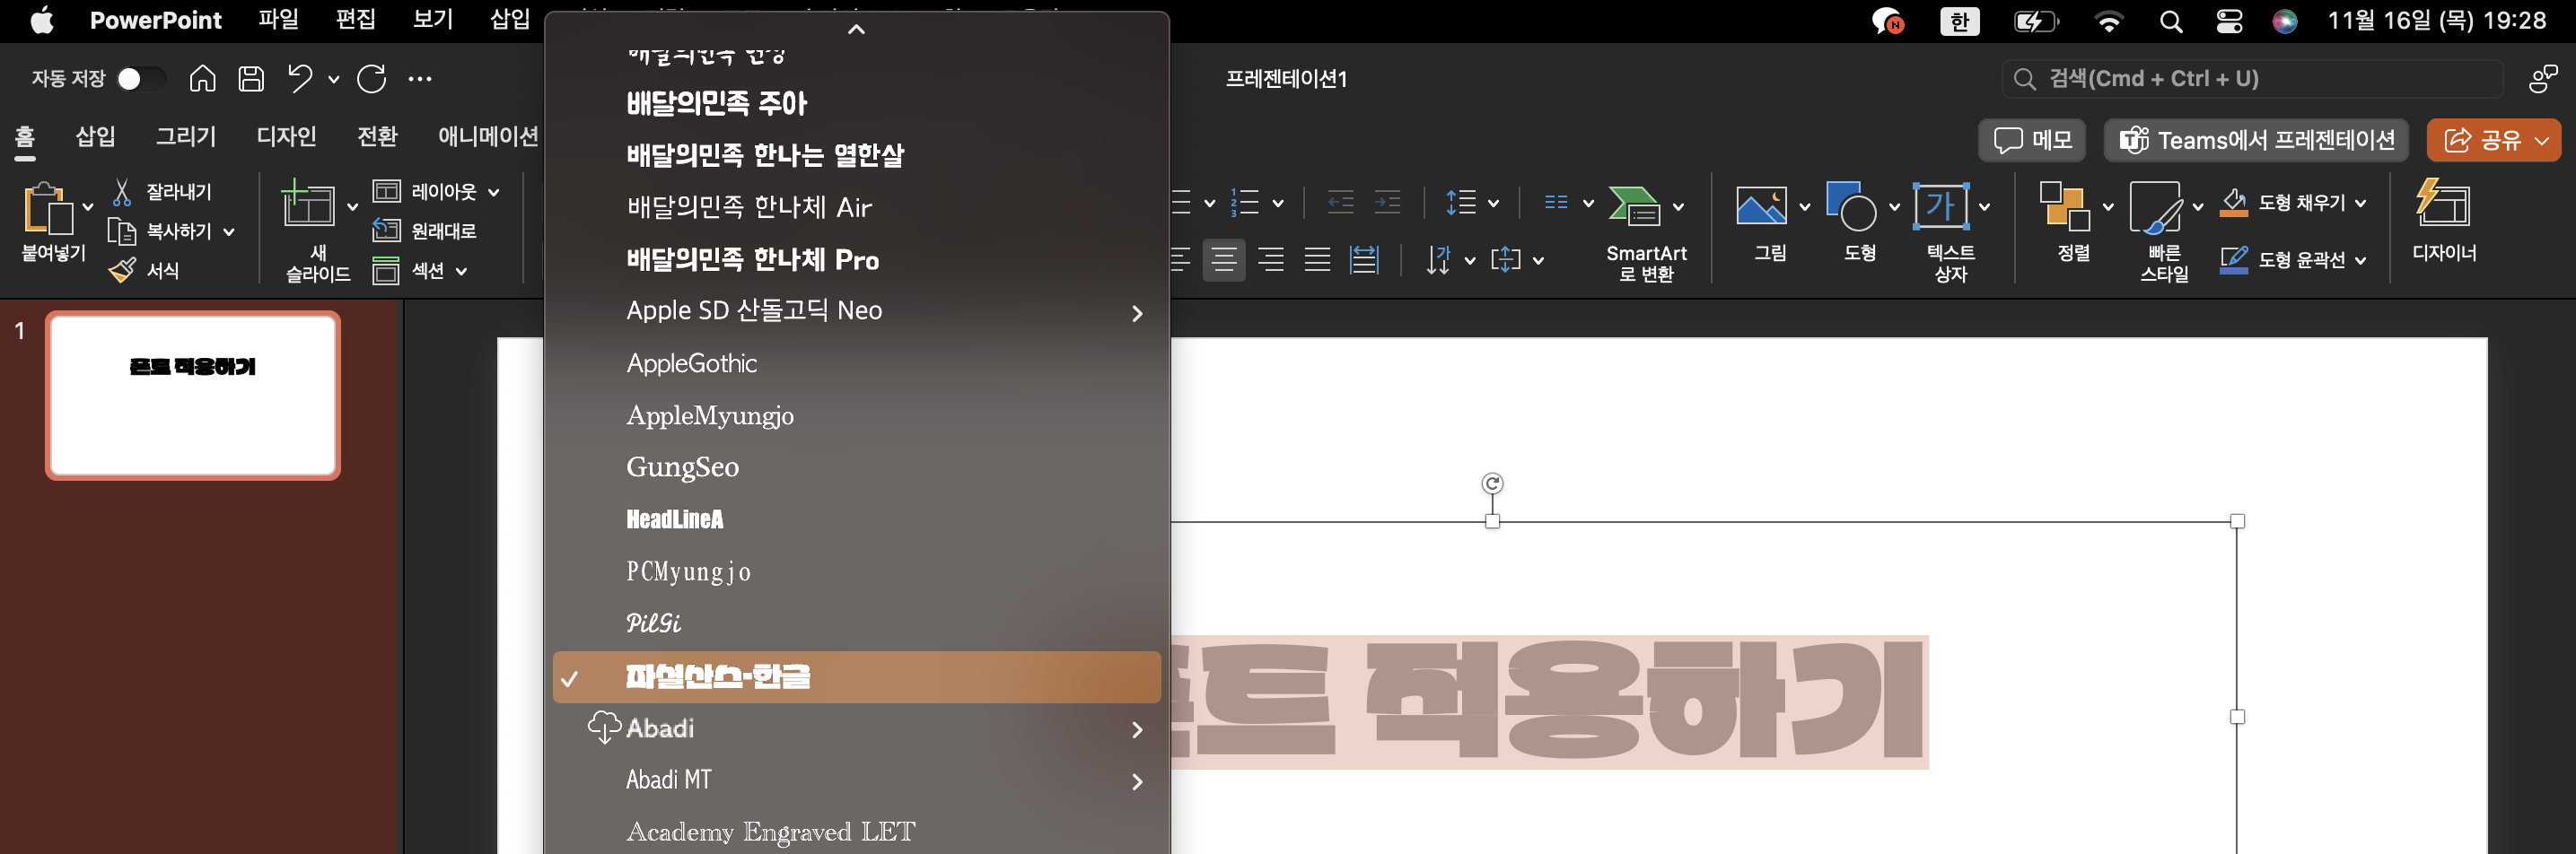This screenshot has width=2576, height=854.
Task: Click the Format painter (서식) brush icon
Action: (122, 270)
